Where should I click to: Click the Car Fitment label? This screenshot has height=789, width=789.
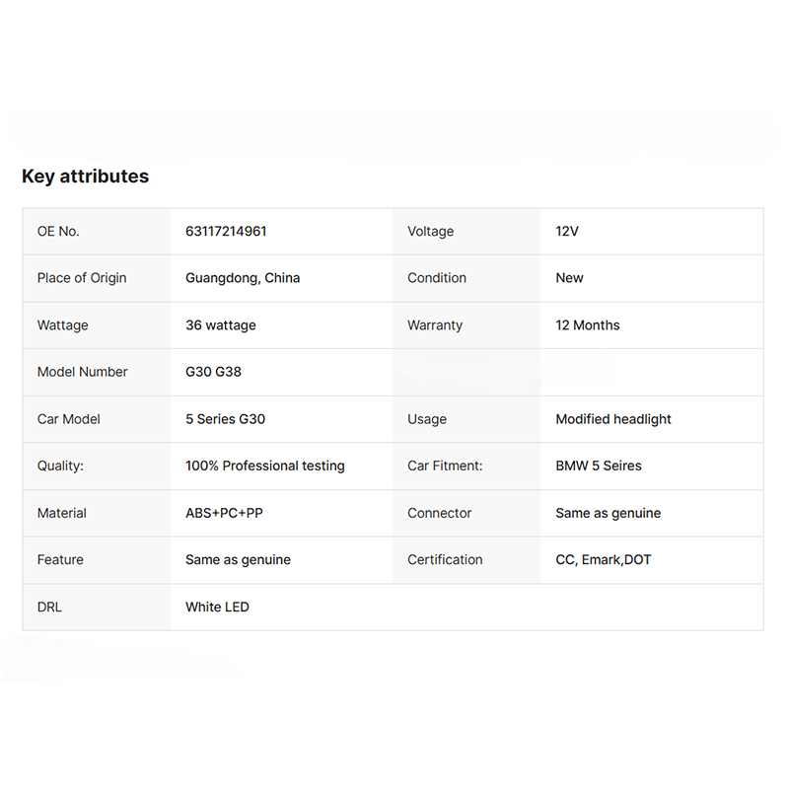[x=445, y=466]
